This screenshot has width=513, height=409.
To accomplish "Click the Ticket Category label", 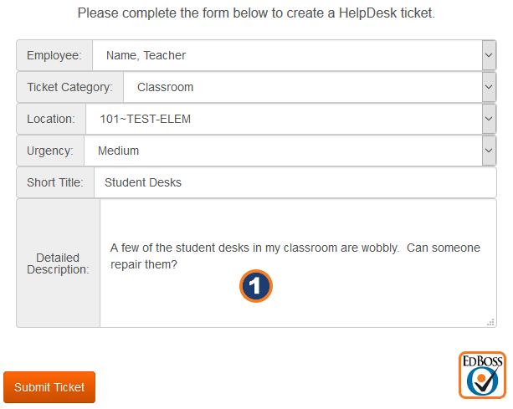I will pyautogui.click(x=69, y=87).
